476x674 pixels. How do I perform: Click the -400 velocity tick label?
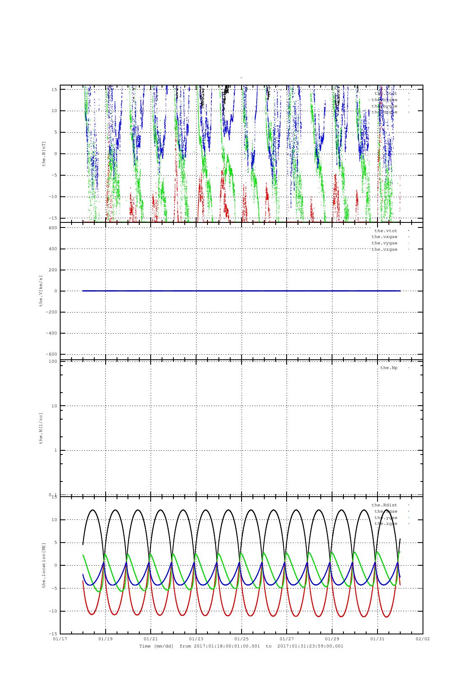pos(51,333)
